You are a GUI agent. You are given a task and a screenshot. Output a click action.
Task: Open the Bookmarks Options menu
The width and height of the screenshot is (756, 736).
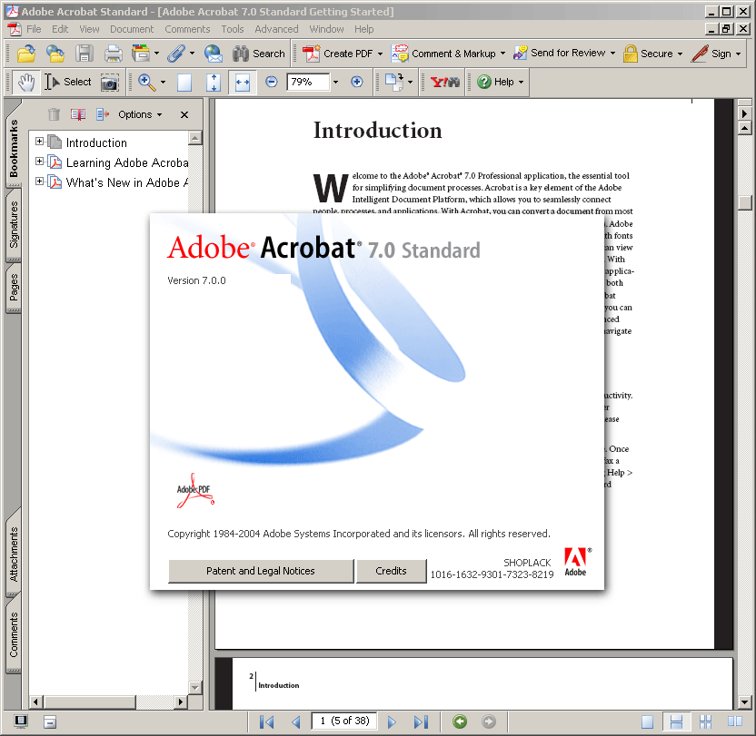click(140, 114)
